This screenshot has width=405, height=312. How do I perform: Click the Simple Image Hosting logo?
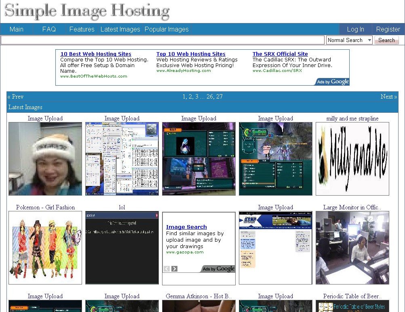(x=87, y=11)
